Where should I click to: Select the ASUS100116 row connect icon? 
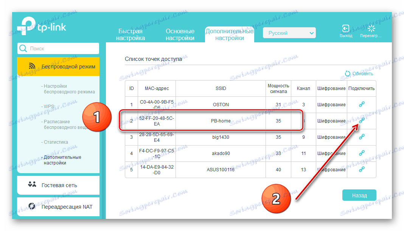pyautogui.click(x=362, y=169)
